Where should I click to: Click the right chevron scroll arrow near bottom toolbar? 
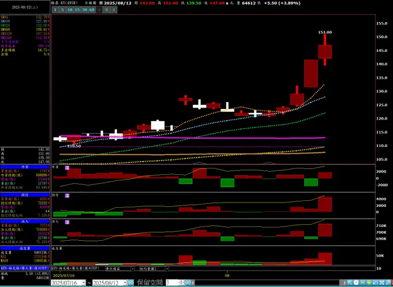pyautogui.click(x=344, y=283)
